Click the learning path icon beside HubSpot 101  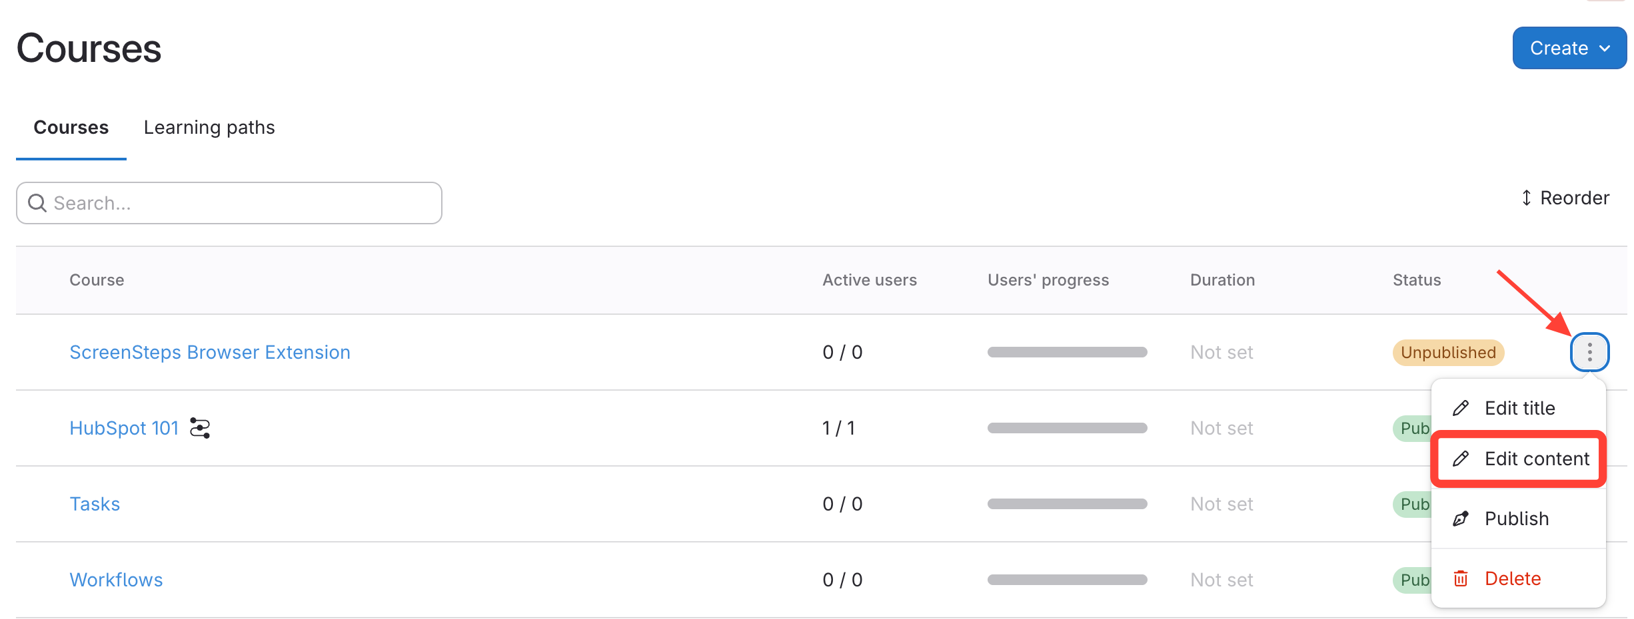point(200,428)
